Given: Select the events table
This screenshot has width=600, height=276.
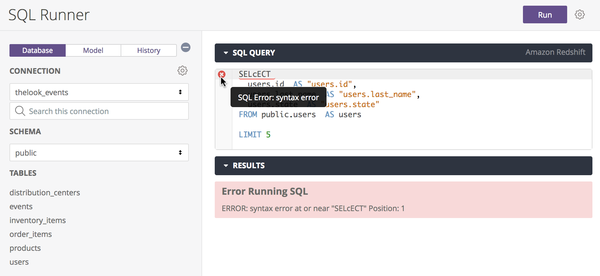Looking at the screenshot, I should pyautogui.click(x=21, y=206).
